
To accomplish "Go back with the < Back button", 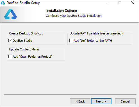I will (80, 101).
